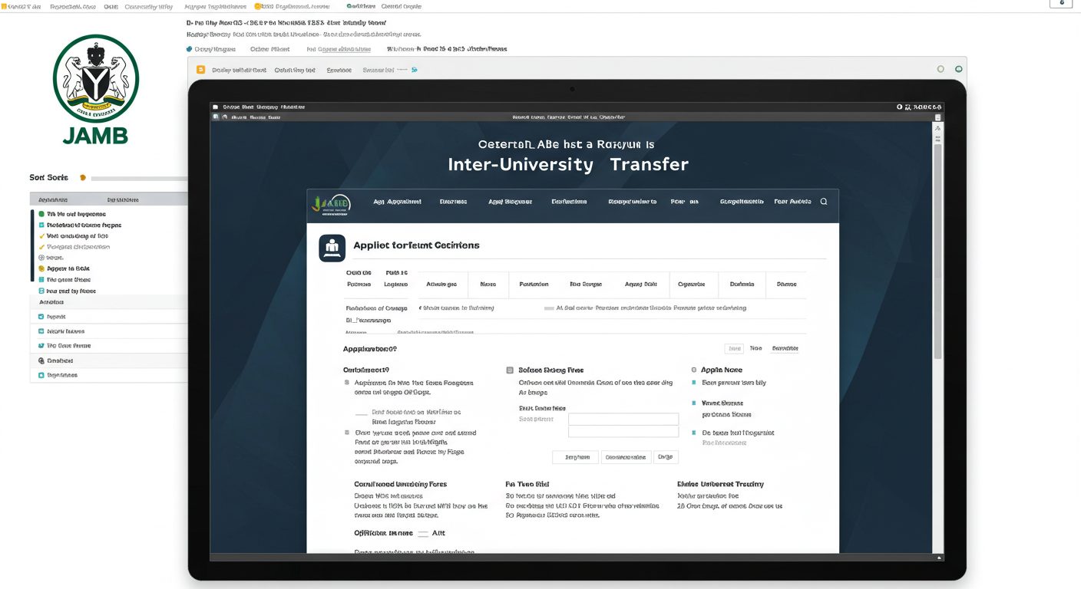Tick the first small checkbox under the left column heading
Image resolution: width=1081 pixels, height=589 pixels.
click(347, 382)
